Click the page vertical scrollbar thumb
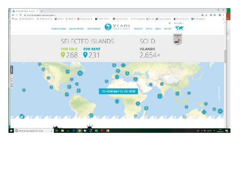The height and width of the screenshot is (183, 244). tap(225, 56)
